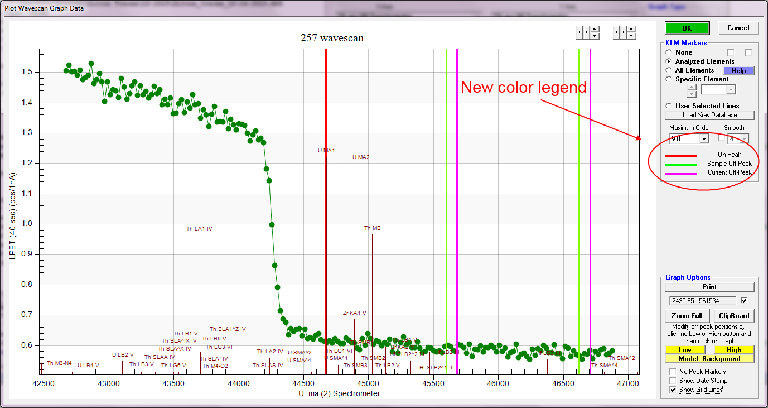Uncheck Show Grid Lines
Viewport: 768px width, 408px height.
(672, 390)
